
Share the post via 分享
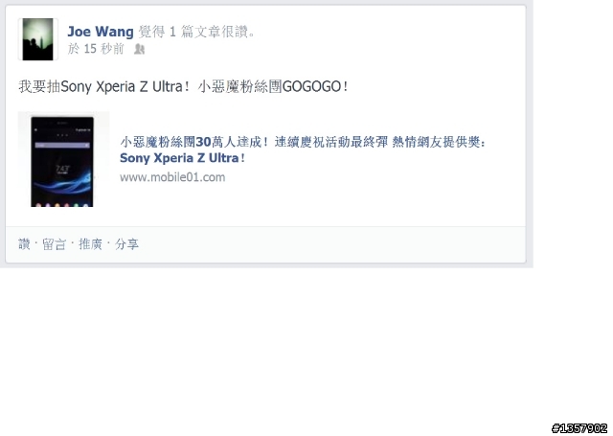pos(126,244)
